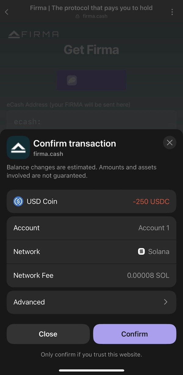Tap the Firma logo on webpage
Image resolution: width=183 pixels, height=375 pixels.
33,34
